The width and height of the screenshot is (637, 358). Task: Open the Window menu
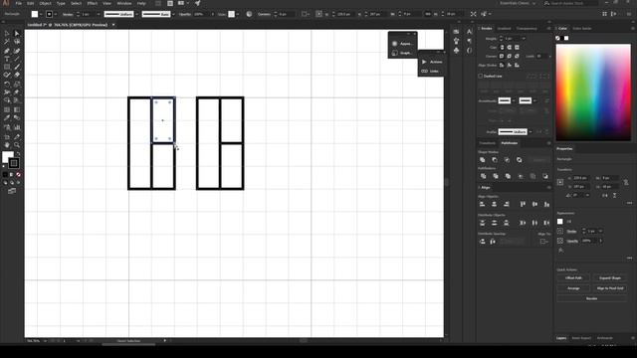pyautogui.click(x=124, y=3)
